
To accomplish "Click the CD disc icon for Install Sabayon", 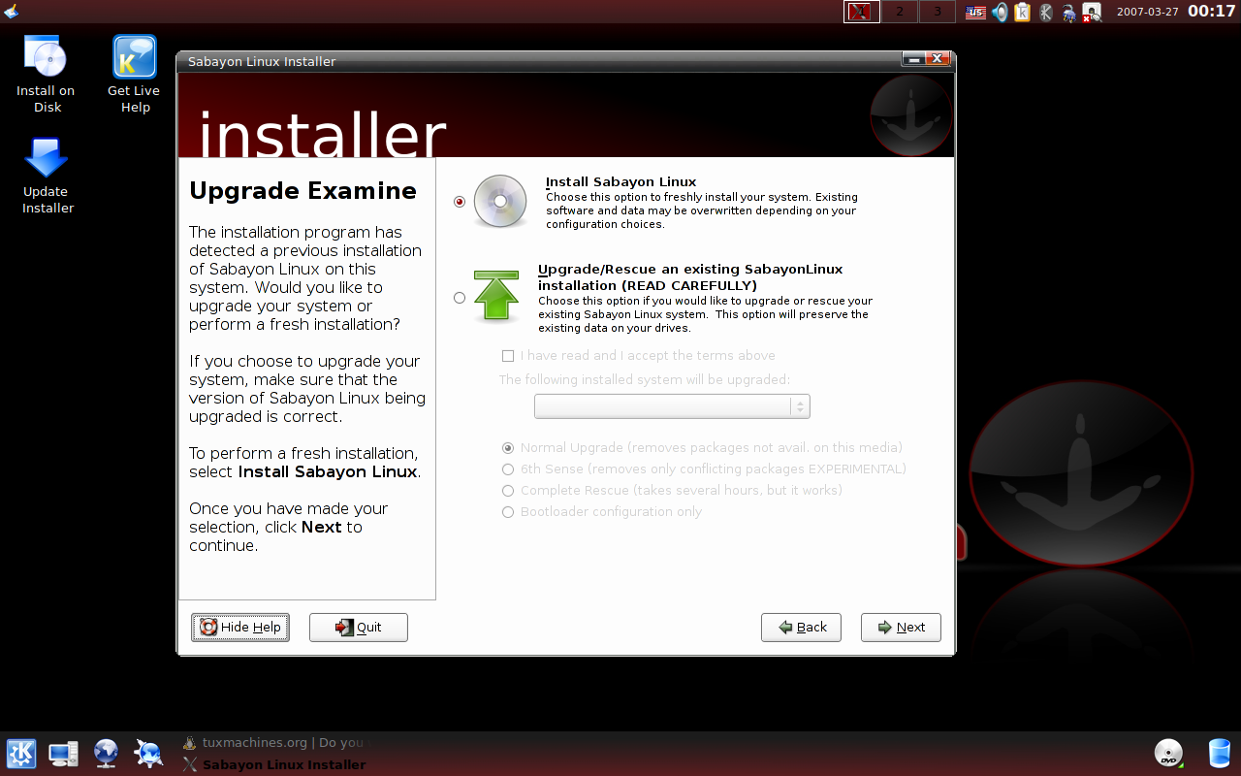I will tap(500, 202).
